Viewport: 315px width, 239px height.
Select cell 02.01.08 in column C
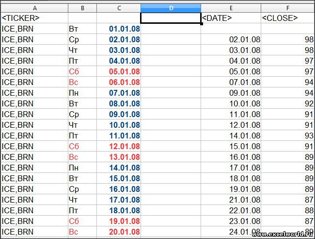click(x=119, y=39)
